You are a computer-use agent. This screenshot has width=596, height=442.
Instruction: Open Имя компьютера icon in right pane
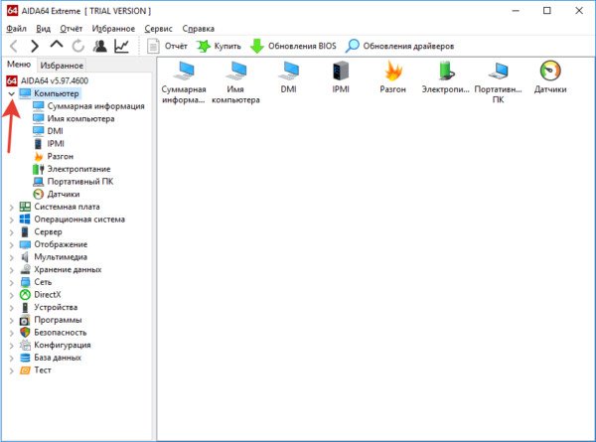[235, 81]
